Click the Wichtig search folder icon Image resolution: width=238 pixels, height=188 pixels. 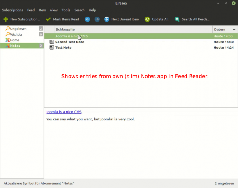(7, 34)
